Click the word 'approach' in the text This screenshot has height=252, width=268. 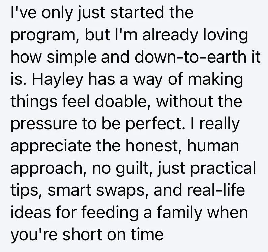[x=46, y=168]
